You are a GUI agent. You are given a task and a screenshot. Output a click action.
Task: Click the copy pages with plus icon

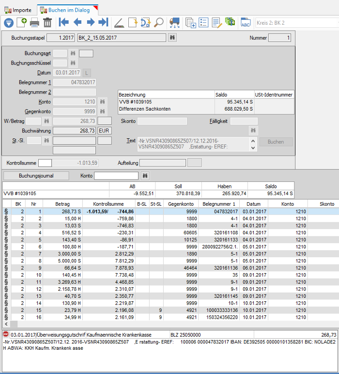190,23
